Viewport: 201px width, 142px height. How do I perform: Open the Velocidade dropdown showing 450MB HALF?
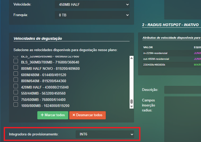(x=92, y=4)
